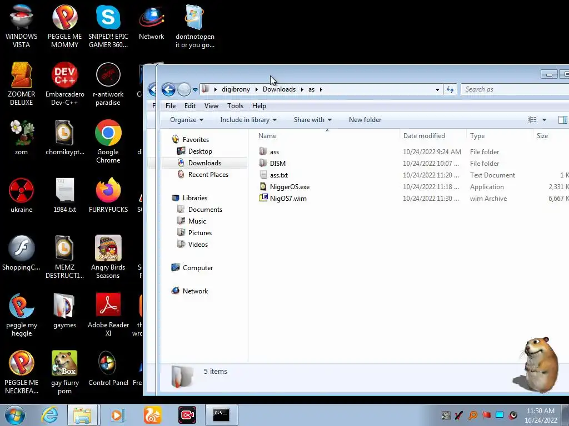569x426 pixels.
Task: Toggle the preview pane button
Action: click(x=562, y=120)
